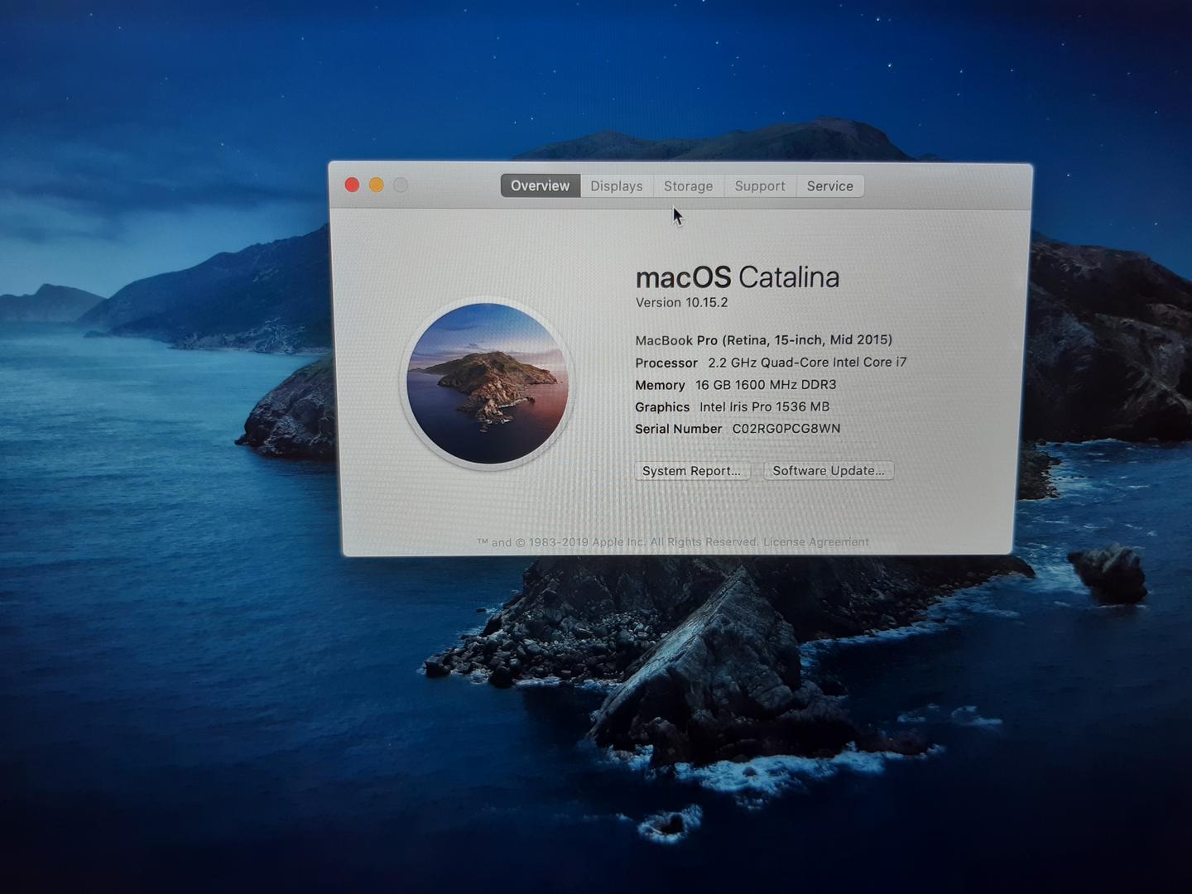This screenshot has height=894, width=1192.
Task: Select the Support tab
Action: click(x=760, y=186)
